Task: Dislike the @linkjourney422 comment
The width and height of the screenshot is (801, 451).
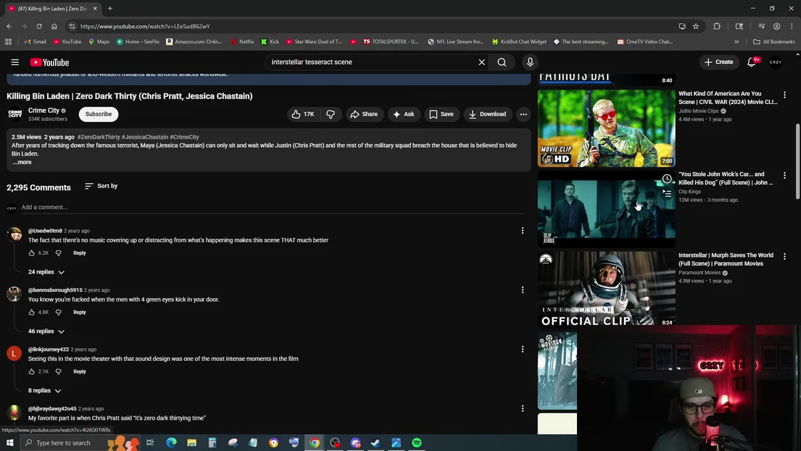Action: click(x=58, y=371)
